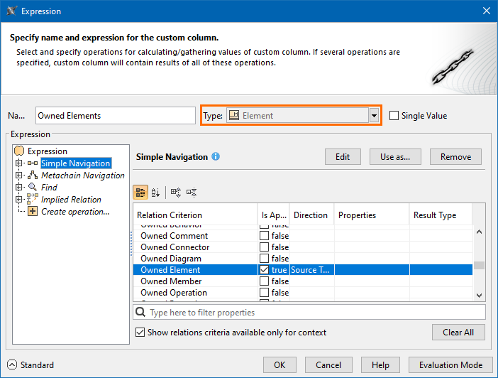
Task: Click the Standard mode arrow icon
Action: click(12, 365)
